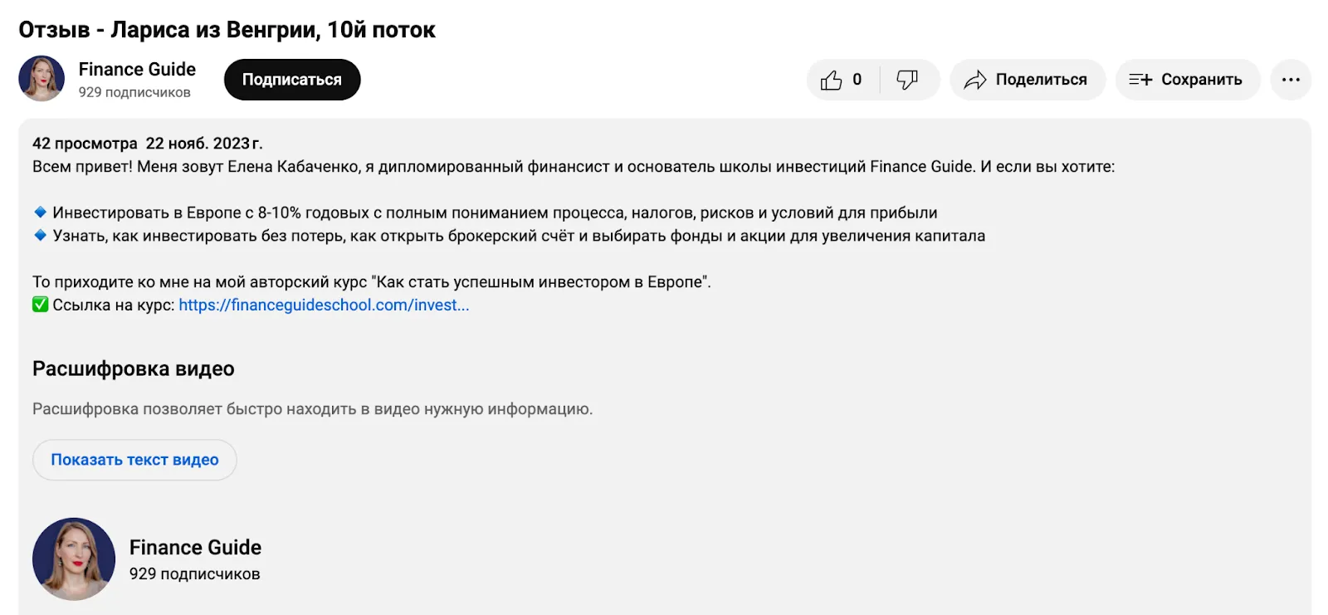The width and height of the screenshot is (1328, 615).
Task: Click the Всем привет! Меня зовут Елена Кабаченко line
Action: tap(574, 167)
